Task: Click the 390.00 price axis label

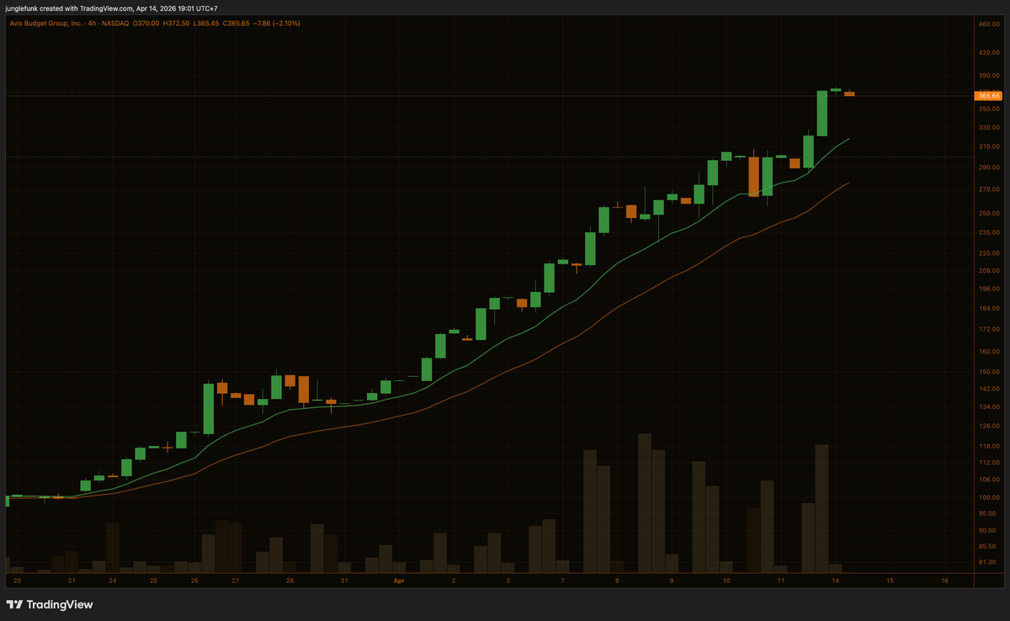Action: [989, 76]
